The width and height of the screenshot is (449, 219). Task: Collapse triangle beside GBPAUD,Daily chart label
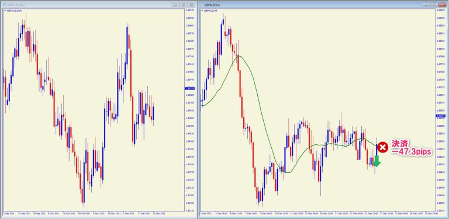point(5,11)
